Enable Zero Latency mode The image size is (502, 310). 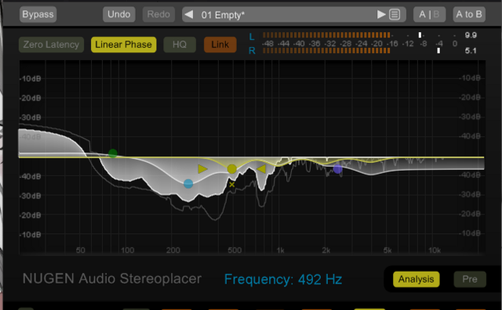click(x=51, y=45)
